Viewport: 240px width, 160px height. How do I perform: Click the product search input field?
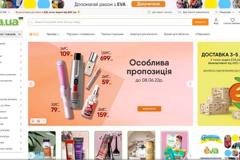(110, 22)
